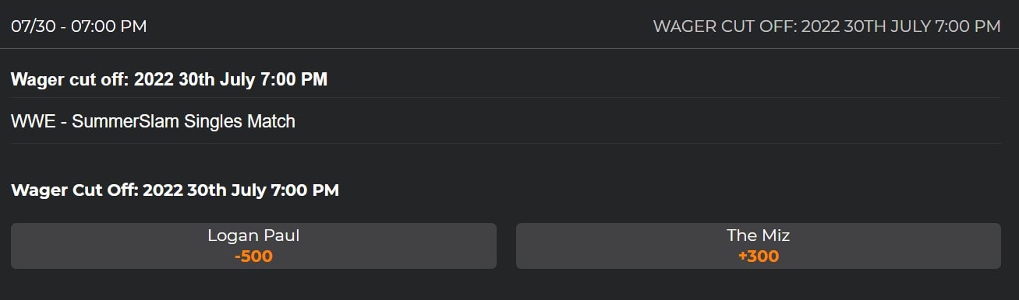Viewport: 1019px width, 300px height.
Task: Click the uppercase WAGER CUT OFF header text
Action: click(826, 26)
